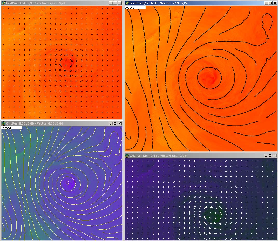Click the app icon in the GridPos 1,04 window title bar
278x241 pixels.
coord(127,156)
